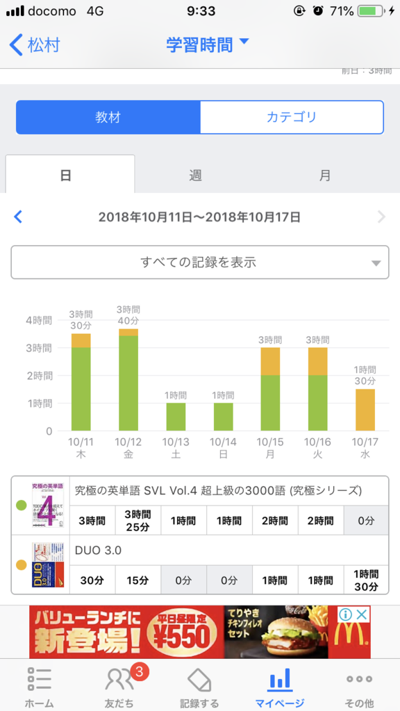Switch to the 週 tab
This screenshot has width=400, height=711.
(x=195, y=176)
